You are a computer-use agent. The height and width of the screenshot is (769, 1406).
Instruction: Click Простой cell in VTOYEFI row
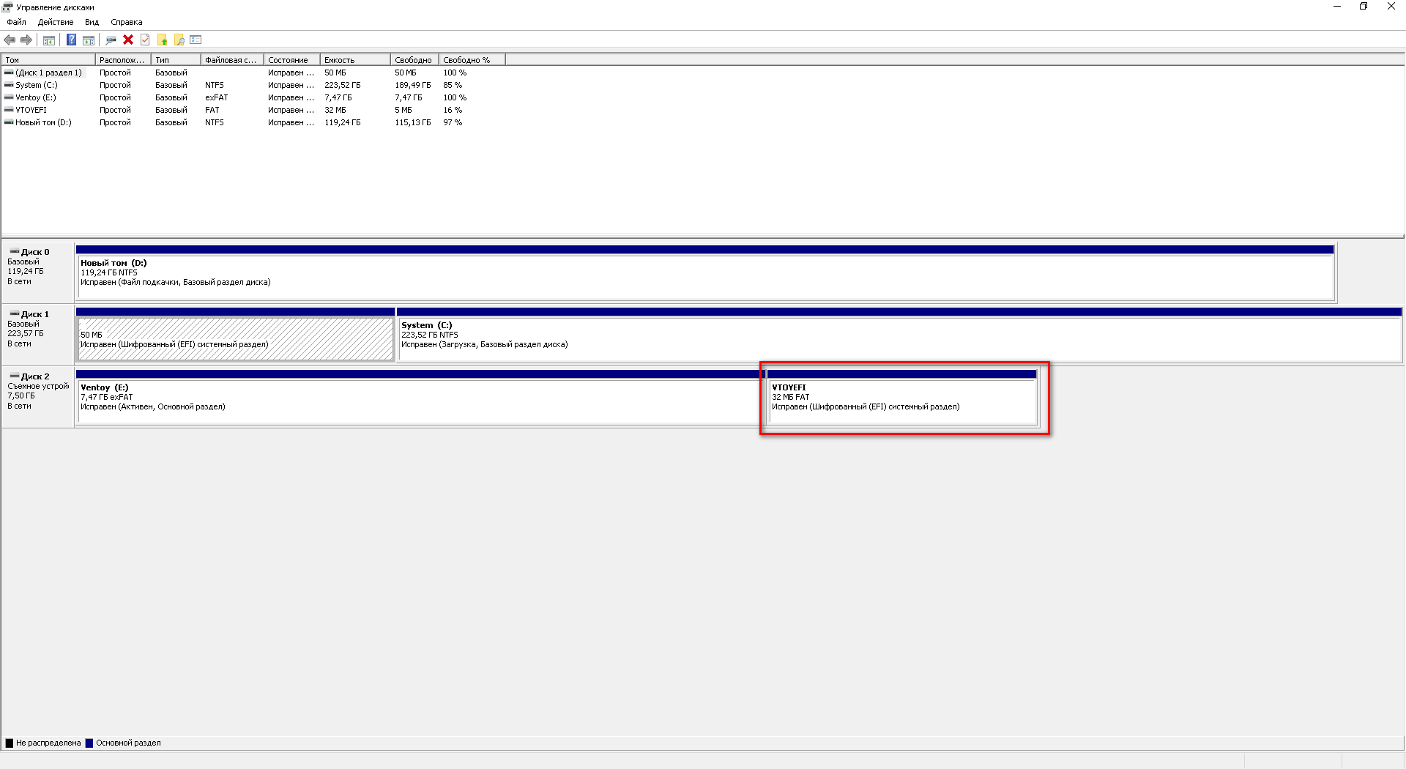(115, 110)
